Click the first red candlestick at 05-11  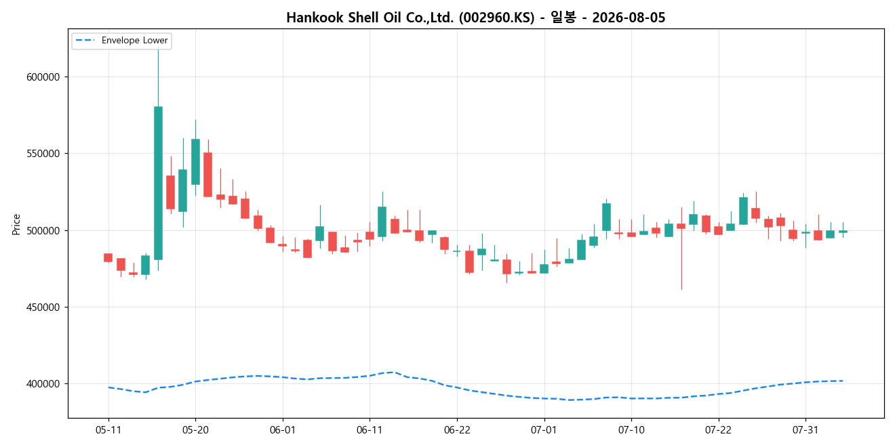(x=108, y=257)
